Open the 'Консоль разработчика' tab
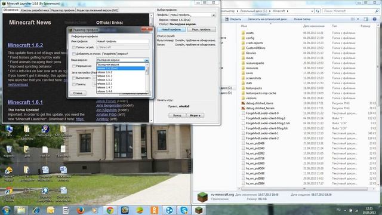The height and width of the screenshot is (215, 382). (35, 10)
